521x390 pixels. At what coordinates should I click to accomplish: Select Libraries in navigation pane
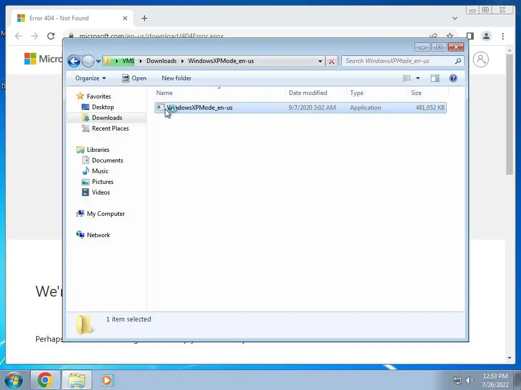point(98,150)
